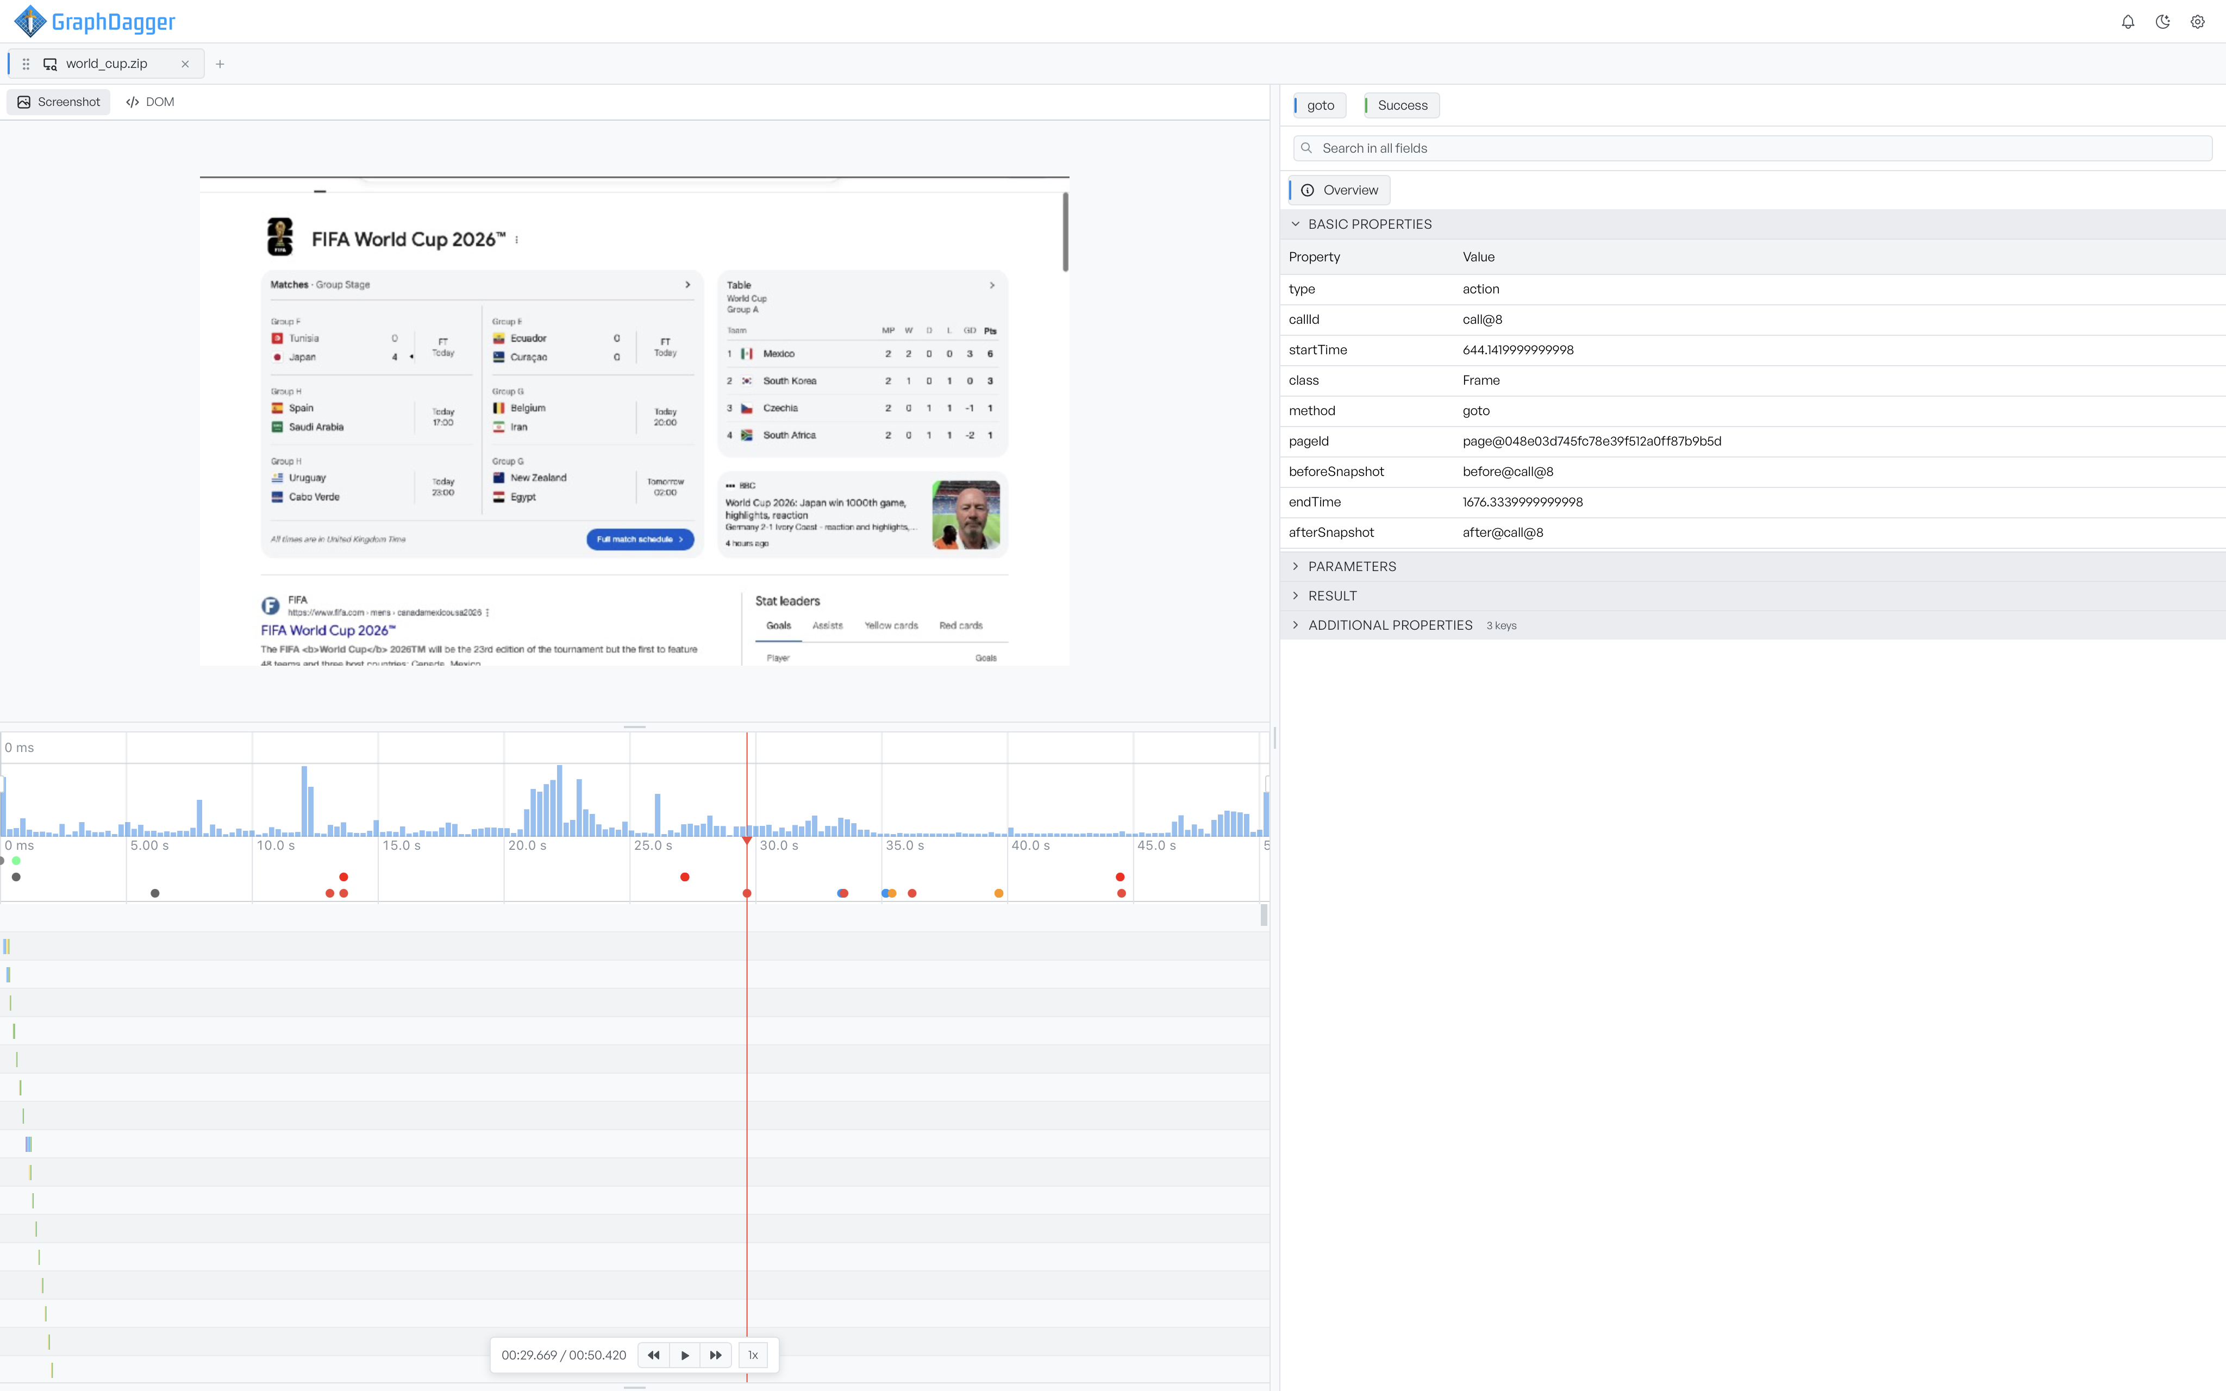Click the fast-forward playback button
Viewport: 2226px width, 1391px height.
pyautogui.click(x=716, y=1355)
